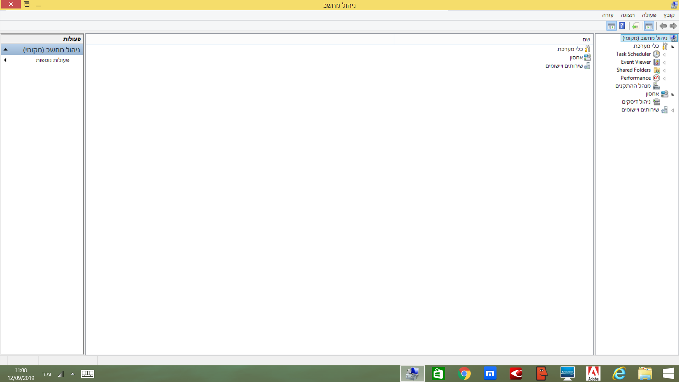This screenshot has width=679, height=382.
Task: Open the תצוגה (View) menu
Action: (x=627, y=15)
